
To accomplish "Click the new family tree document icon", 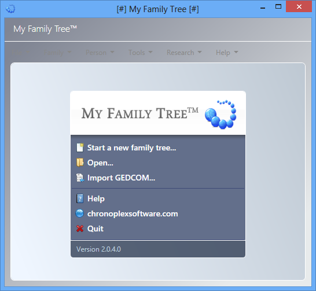I will [80, 148].
